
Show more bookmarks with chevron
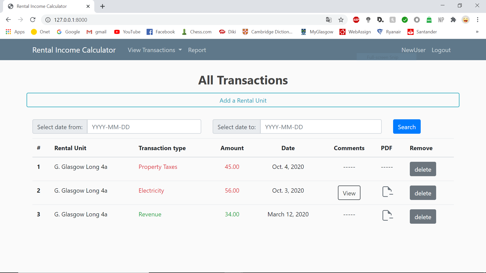pyautogui.click(x=477, y=32)
